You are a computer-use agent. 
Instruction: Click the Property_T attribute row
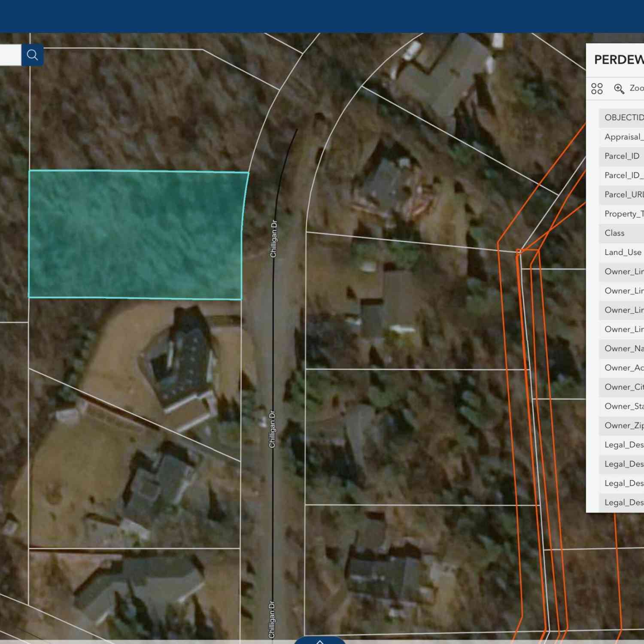point(622,214)
